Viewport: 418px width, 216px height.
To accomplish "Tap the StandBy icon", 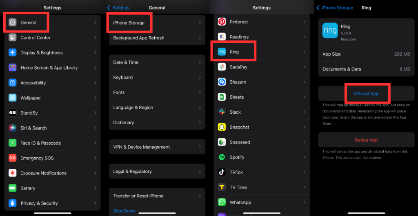I will coord(13,113).
